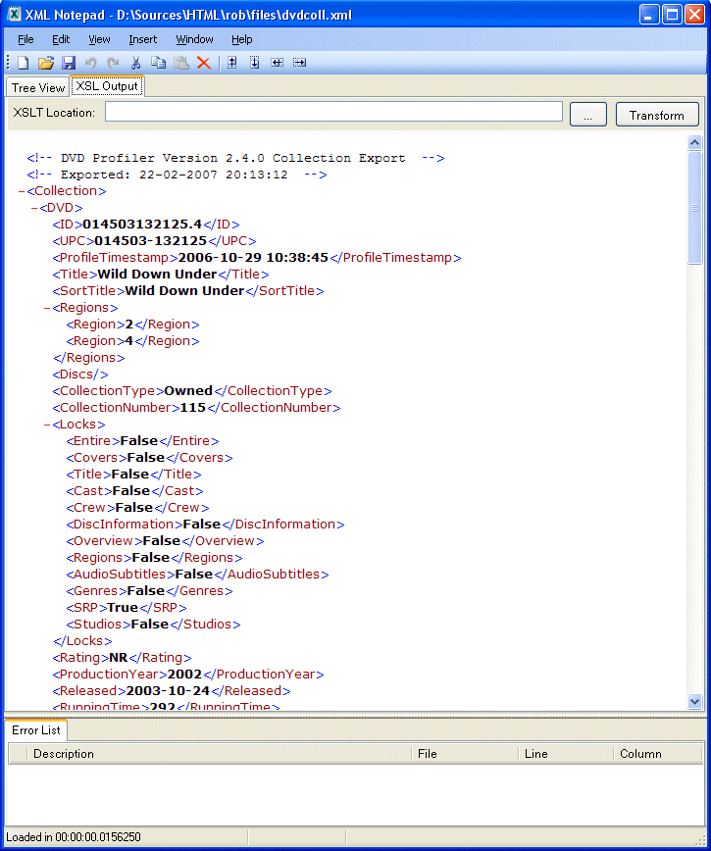Collapse the opening Regions element under SortTitle
The height and width of the screenshot is (851, 711).
(47, 308)
